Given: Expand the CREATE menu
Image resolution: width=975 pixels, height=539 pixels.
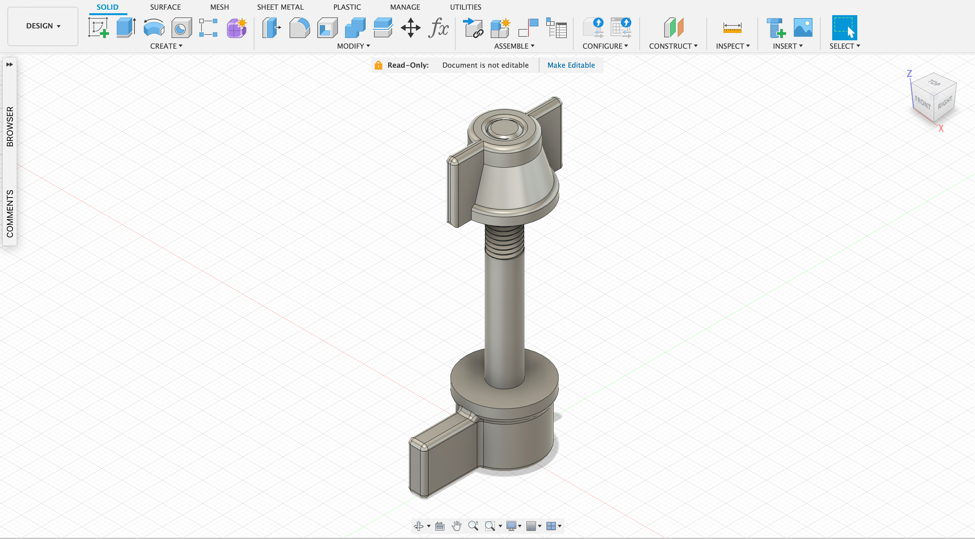Looking at the screenshot, I should (166, 46).
